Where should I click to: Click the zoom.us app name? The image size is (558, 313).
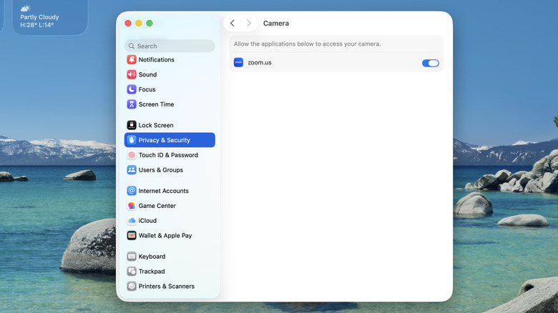[x=260, y=63]
